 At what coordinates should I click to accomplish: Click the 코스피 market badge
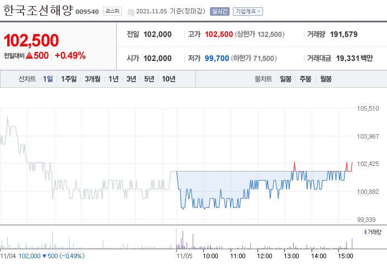(x=112, y=11)
